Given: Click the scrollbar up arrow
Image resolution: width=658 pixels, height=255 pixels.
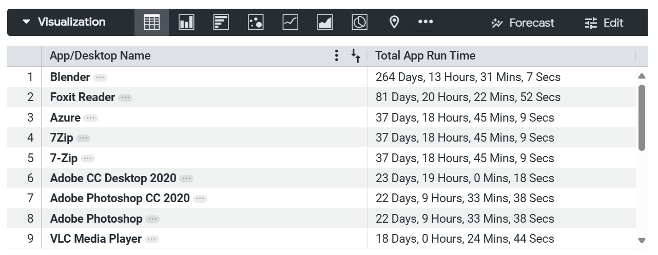Looking at the screenshot, I should click(x=642, y=76).
